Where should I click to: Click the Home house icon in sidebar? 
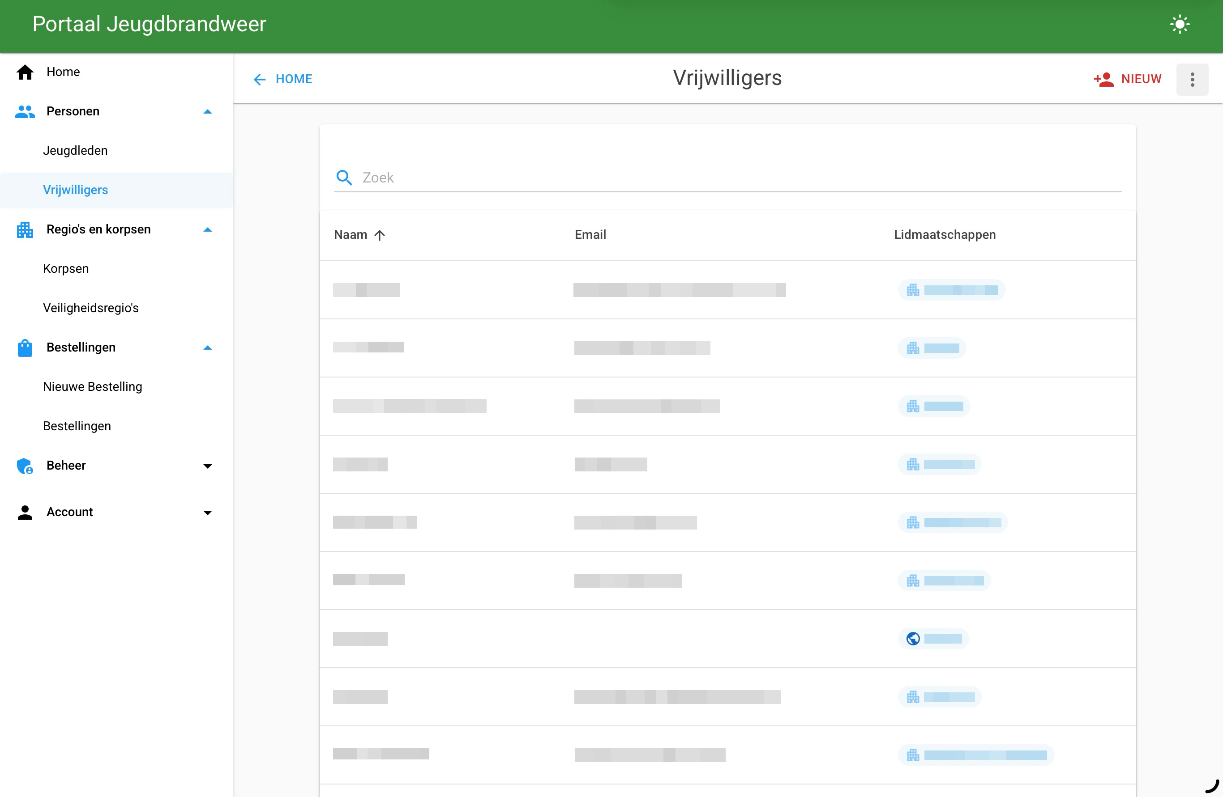click(25, 72)
